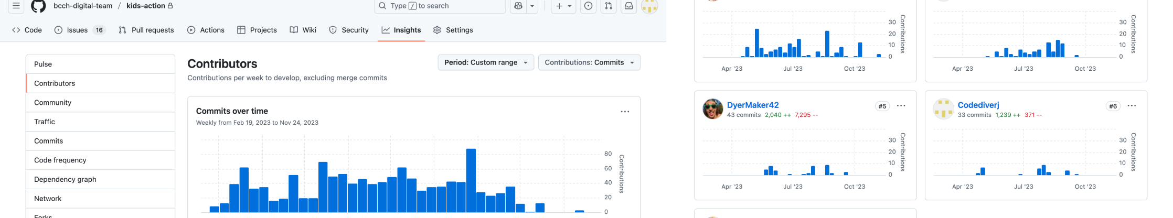Screen dimensions: 1173x218
Task: Open the Period: Custom range dropdown
Action: pos(486,62)
